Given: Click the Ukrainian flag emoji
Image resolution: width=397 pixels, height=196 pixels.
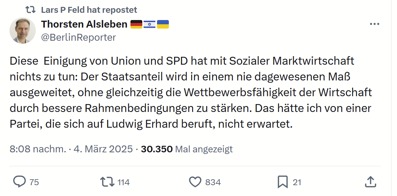Looking at the screenshot, I should (x=163, y=24).
